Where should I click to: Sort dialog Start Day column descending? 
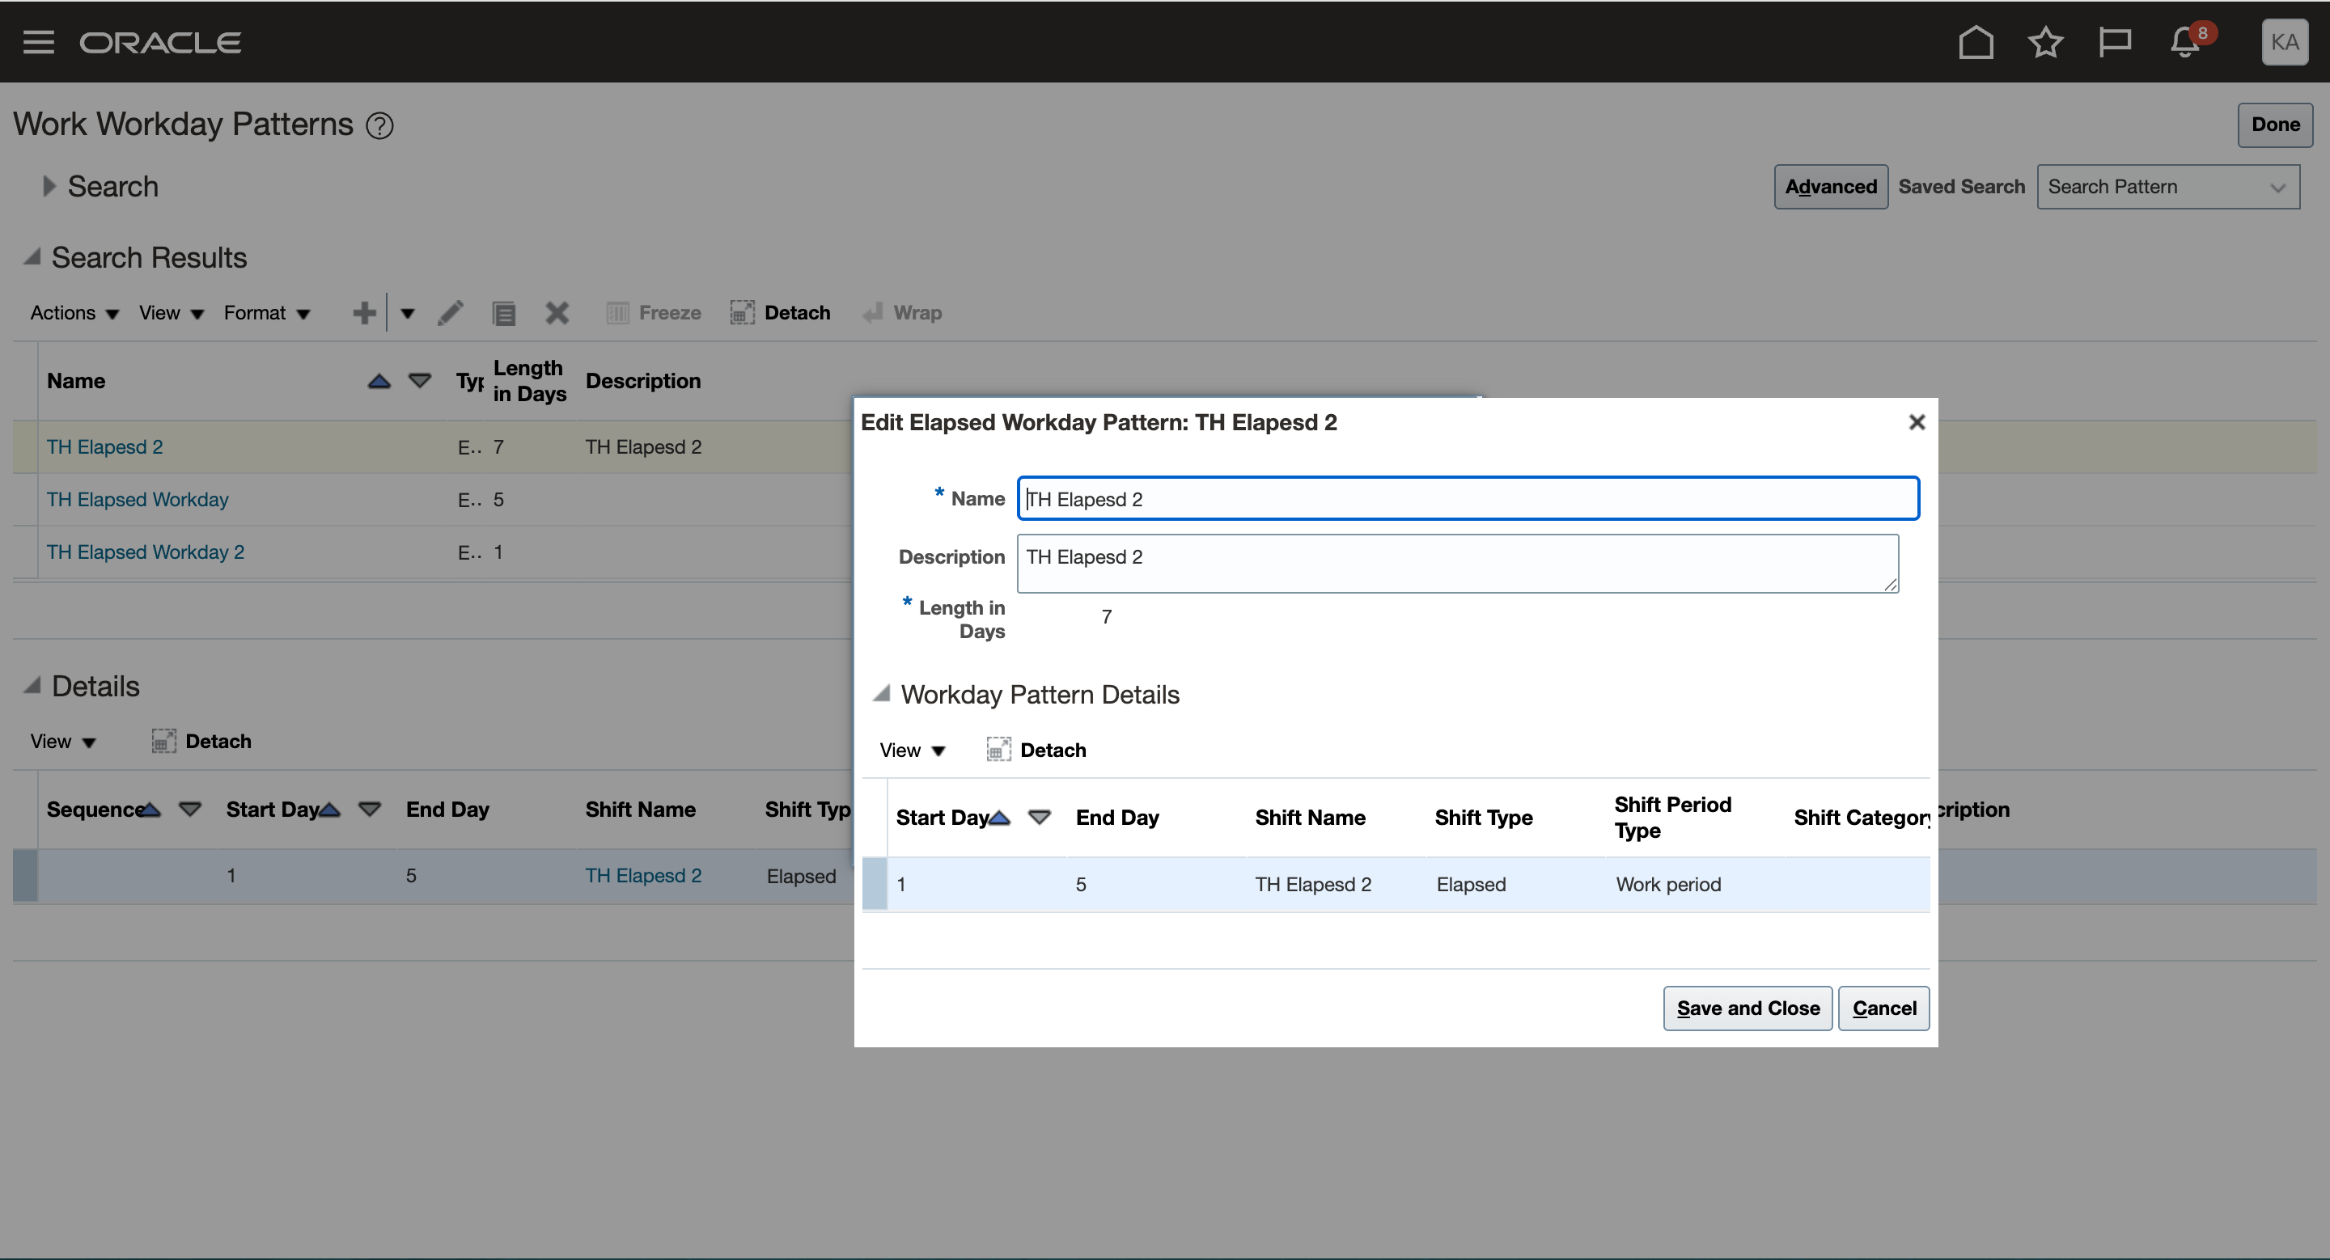click(1040, 817)
